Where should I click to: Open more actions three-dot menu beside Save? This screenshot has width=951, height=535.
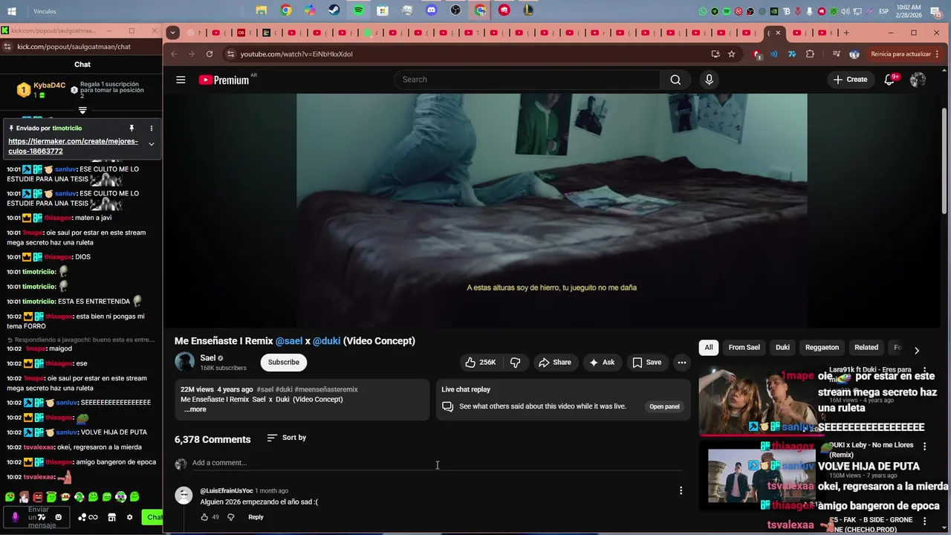(681, 363)
